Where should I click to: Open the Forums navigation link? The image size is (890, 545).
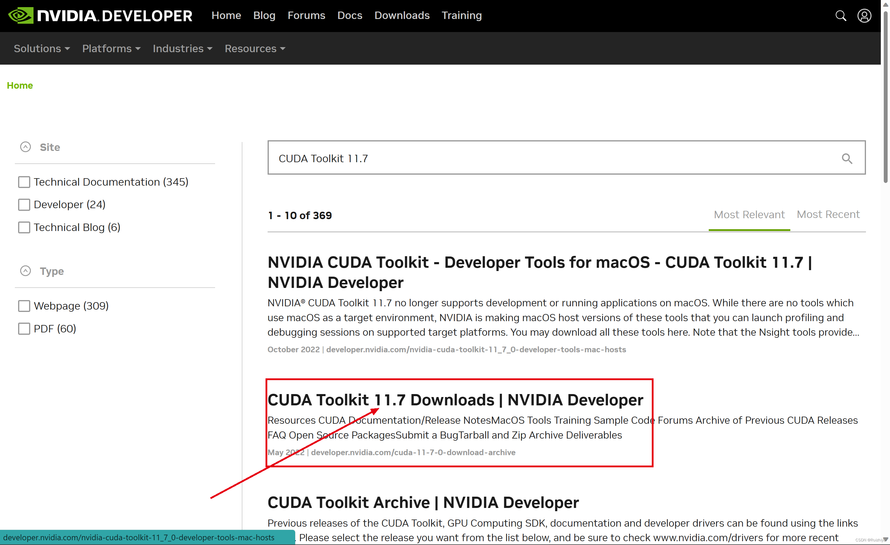[306, 15]
